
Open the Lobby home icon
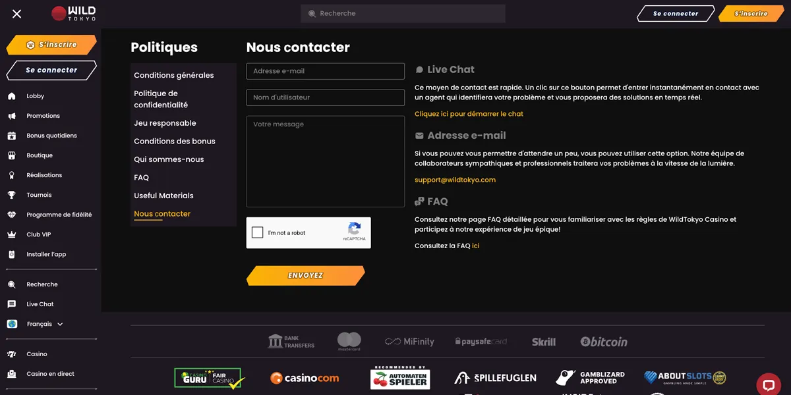pos(11,96)
